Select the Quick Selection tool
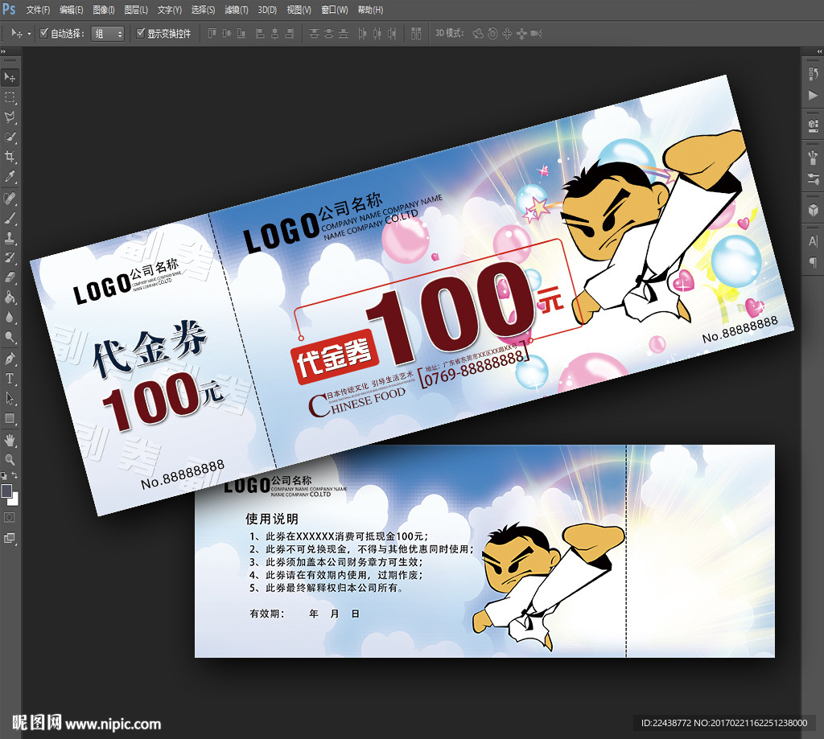The width and height of the screenshot is (824, 739). click(10, 137)
